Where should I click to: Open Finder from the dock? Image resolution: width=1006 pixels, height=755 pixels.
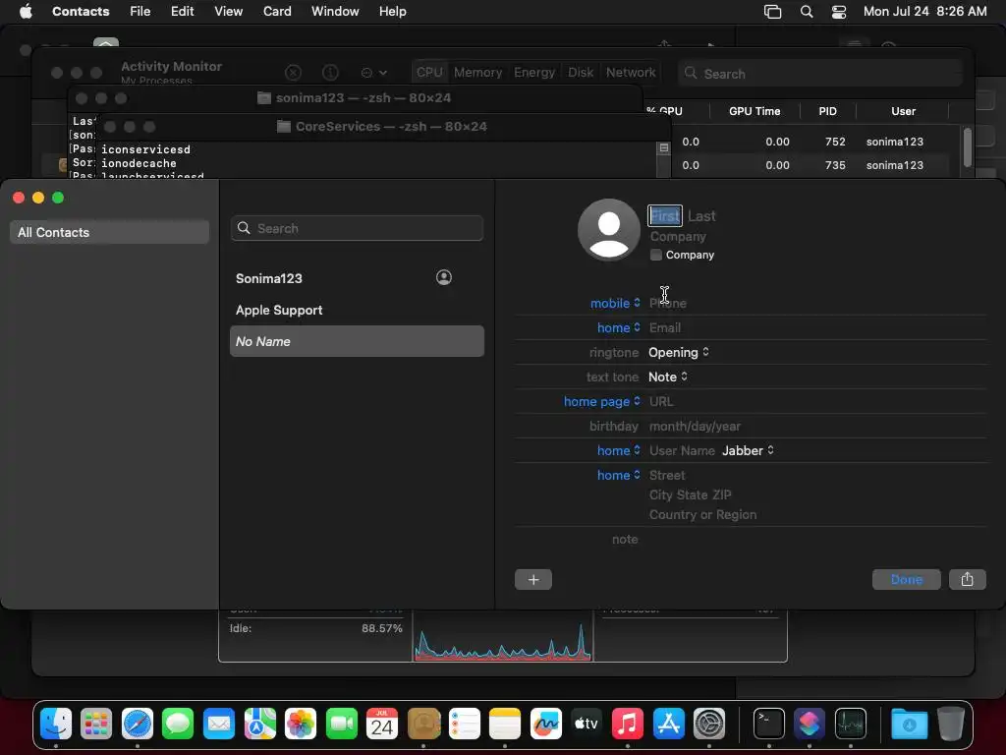pos(56,724)
